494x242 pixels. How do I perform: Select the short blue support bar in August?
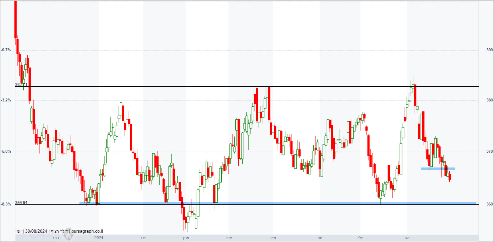pos(438,168)
